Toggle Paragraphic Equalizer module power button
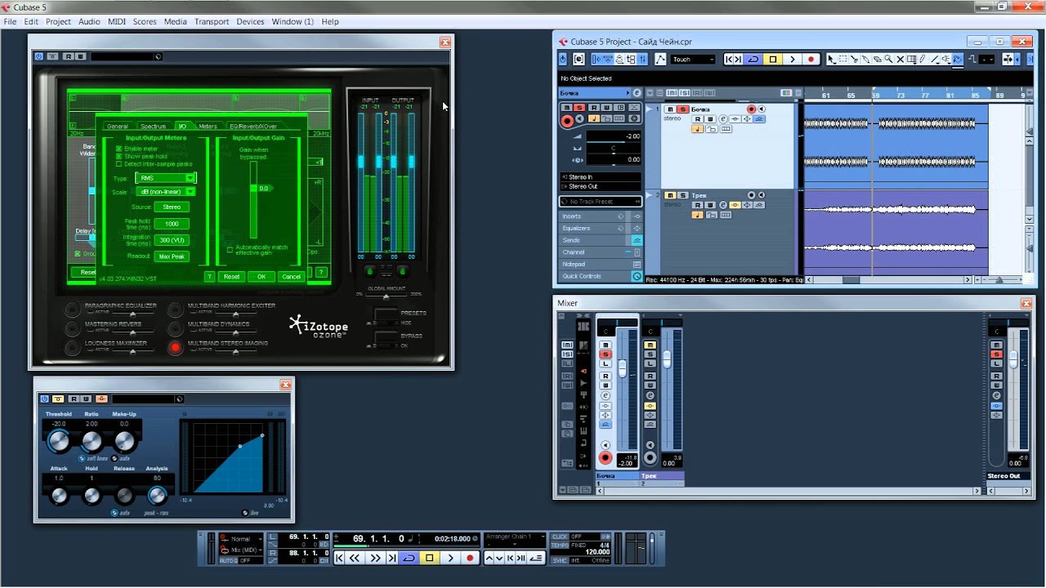 (x=73, y=310)
